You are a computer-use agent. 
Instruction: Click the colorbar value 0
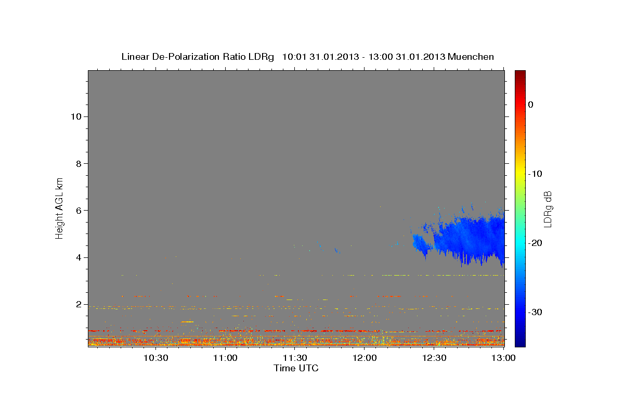(530, 105)
